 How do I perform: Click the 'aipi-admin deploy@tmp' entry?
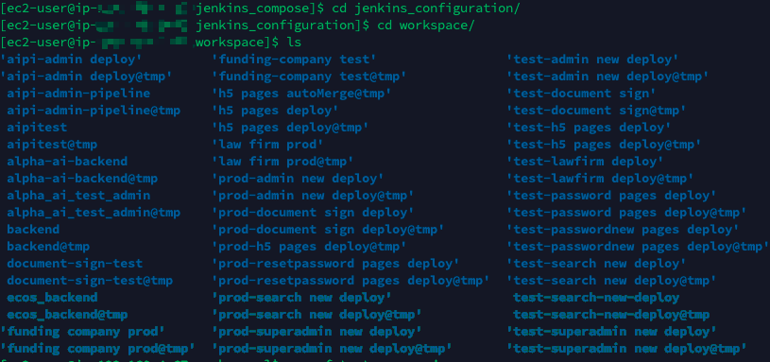(x=86, y=77)
